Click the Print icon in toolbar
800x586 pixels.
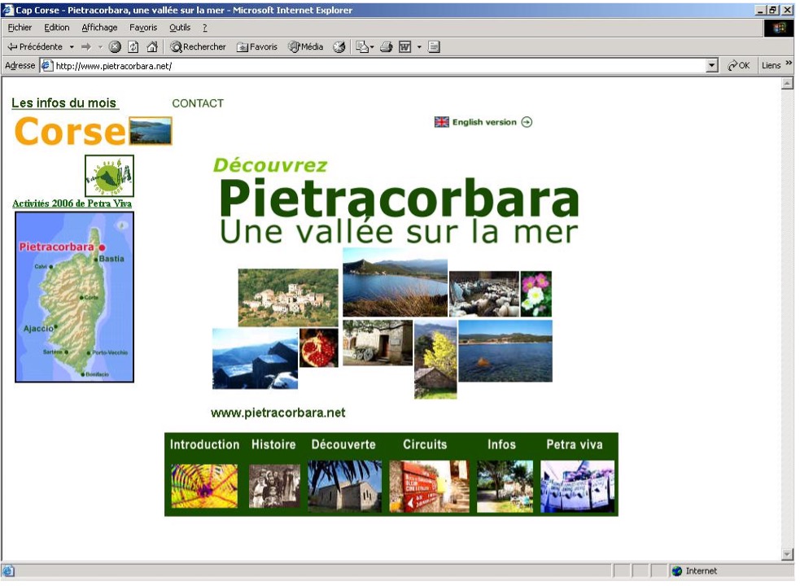(x=387, y=47)
